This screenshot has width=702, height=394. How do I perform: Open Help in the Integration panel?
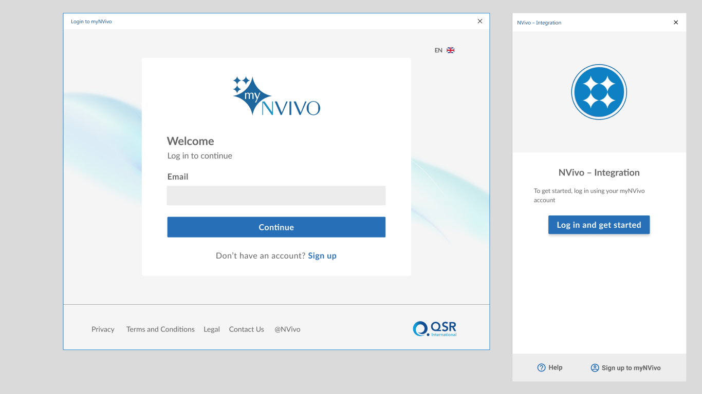click(550, 367)
